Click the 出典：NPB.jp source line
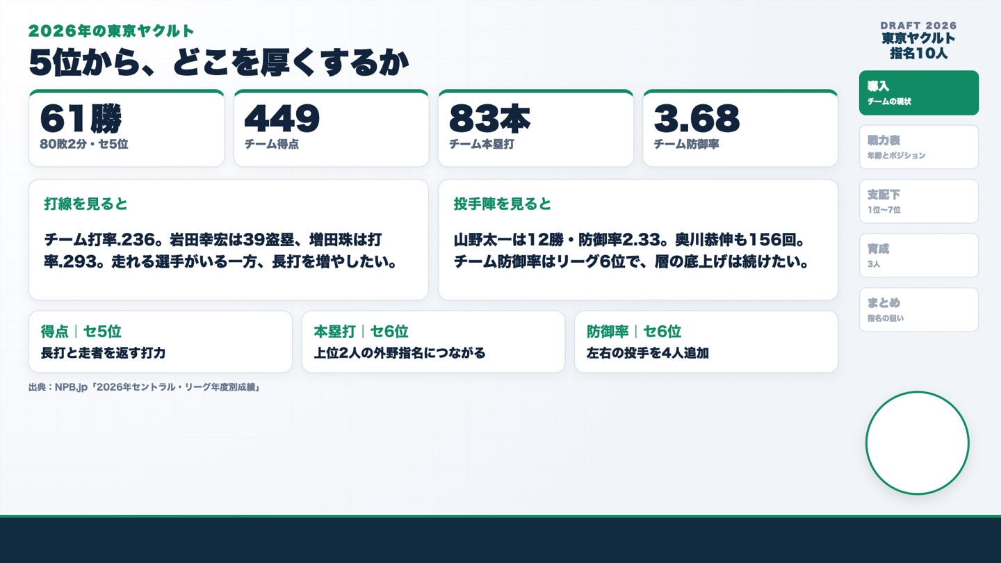 [x=144, y=387]
